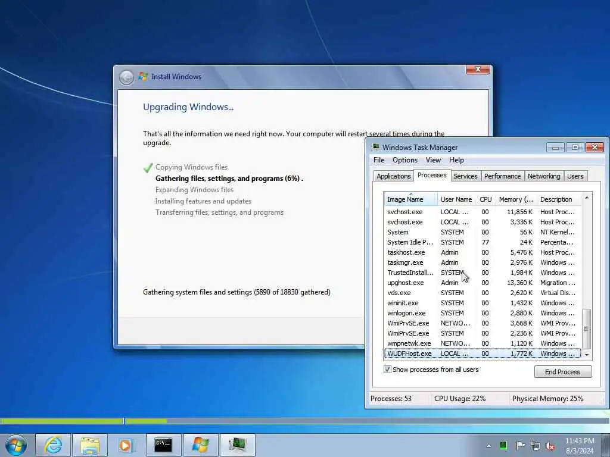The image size is (610, 457).
Task: Click the green checkmark beside Copying Windows files
Action: click(x=148, y=167)
